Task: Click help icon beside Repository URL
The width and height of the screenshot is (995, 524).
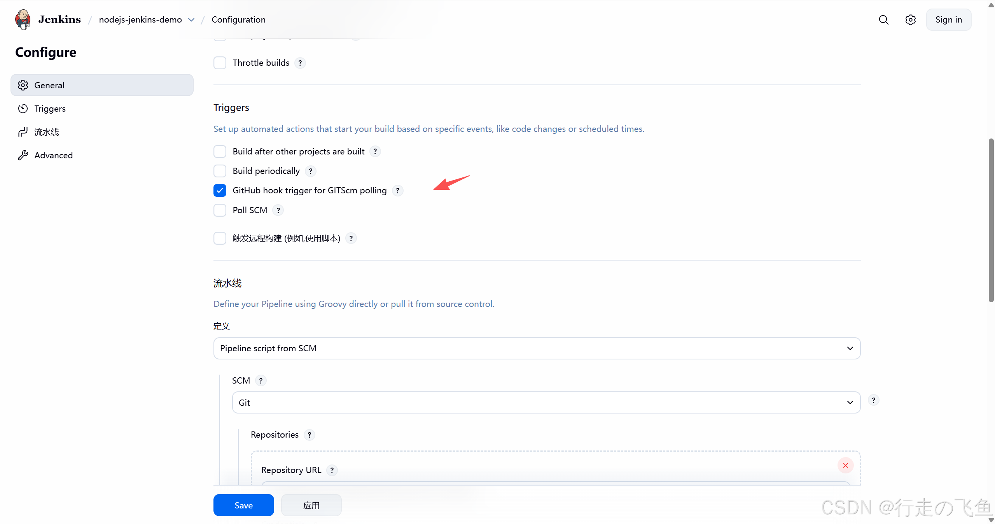Action: [332, 470]
